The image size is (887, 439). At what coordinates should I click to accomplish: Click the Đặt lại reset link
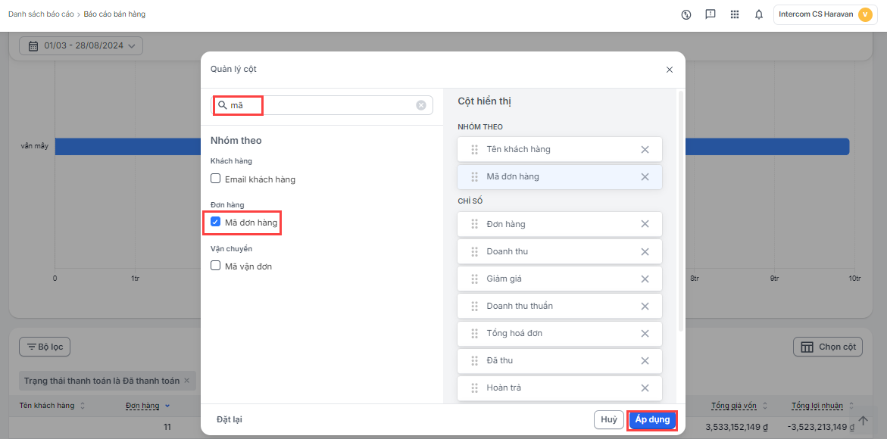click(230, 419)
